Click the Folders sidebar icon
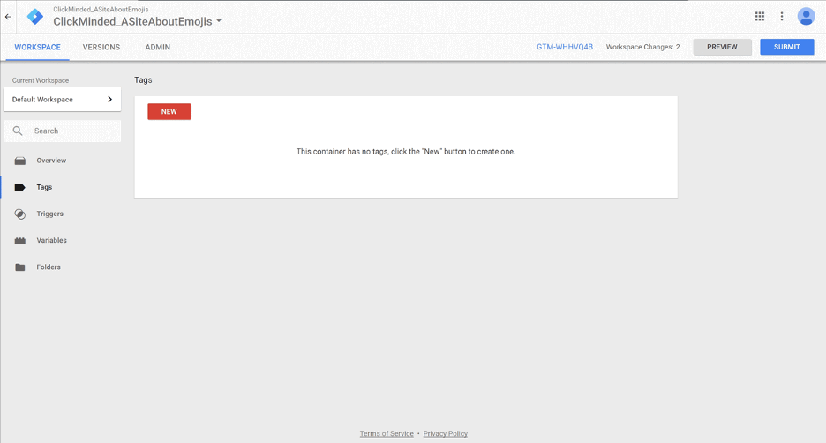This screenshot has height=443, width=826. pos(20,267)
